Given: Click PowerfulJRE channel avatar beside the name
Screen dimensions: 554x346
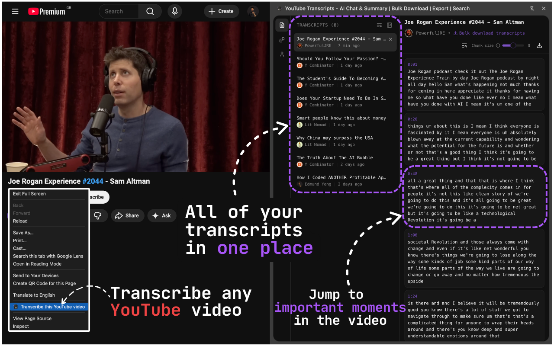Looking at the screenshot, I should pos(409,33).
